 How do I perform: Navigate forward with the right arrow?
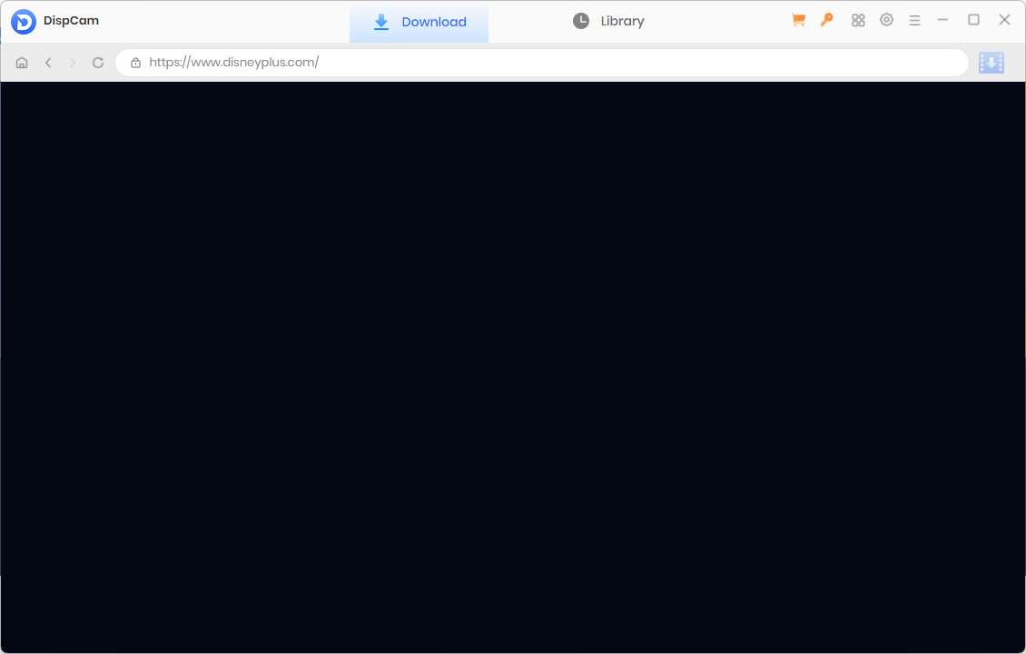[x=73, y=63]
